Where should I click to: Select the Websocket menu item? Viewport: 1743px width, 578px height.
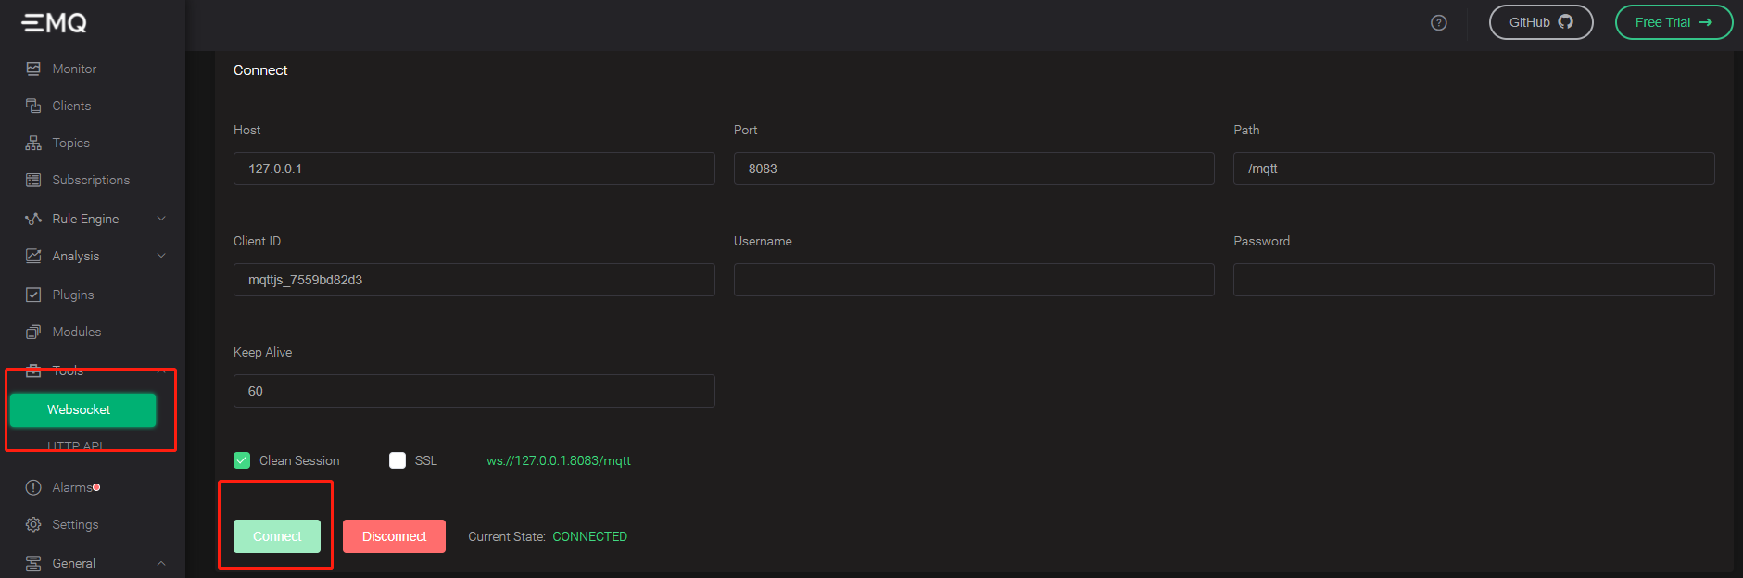[82, 409]
